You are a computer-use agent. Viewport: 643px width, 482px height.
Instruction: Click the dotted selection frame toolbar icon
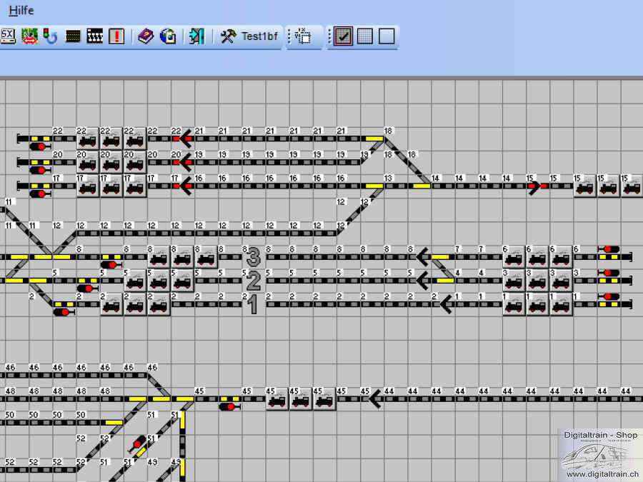pos(303,36)
